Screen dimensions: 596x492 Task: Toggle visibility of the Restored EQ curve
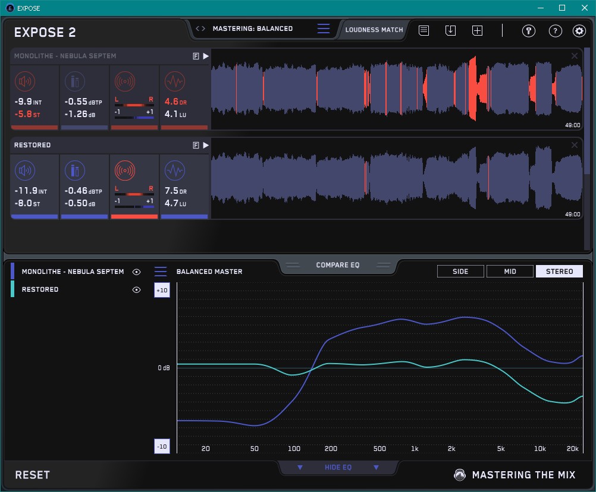(137, 289)
